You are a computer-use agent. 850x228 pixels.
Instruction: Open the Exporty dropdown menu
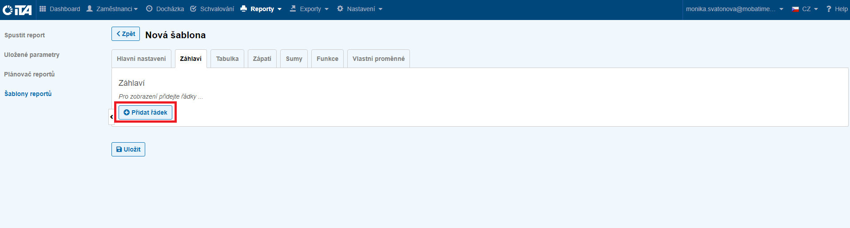(x=310, y=9)
